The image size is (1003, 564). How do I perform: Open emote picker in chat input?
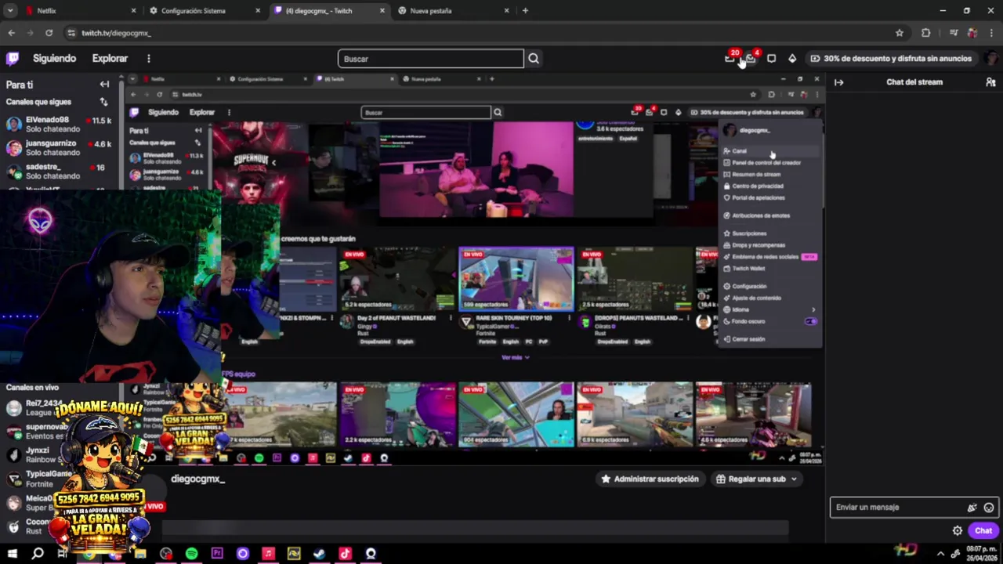tap(989, 508)
